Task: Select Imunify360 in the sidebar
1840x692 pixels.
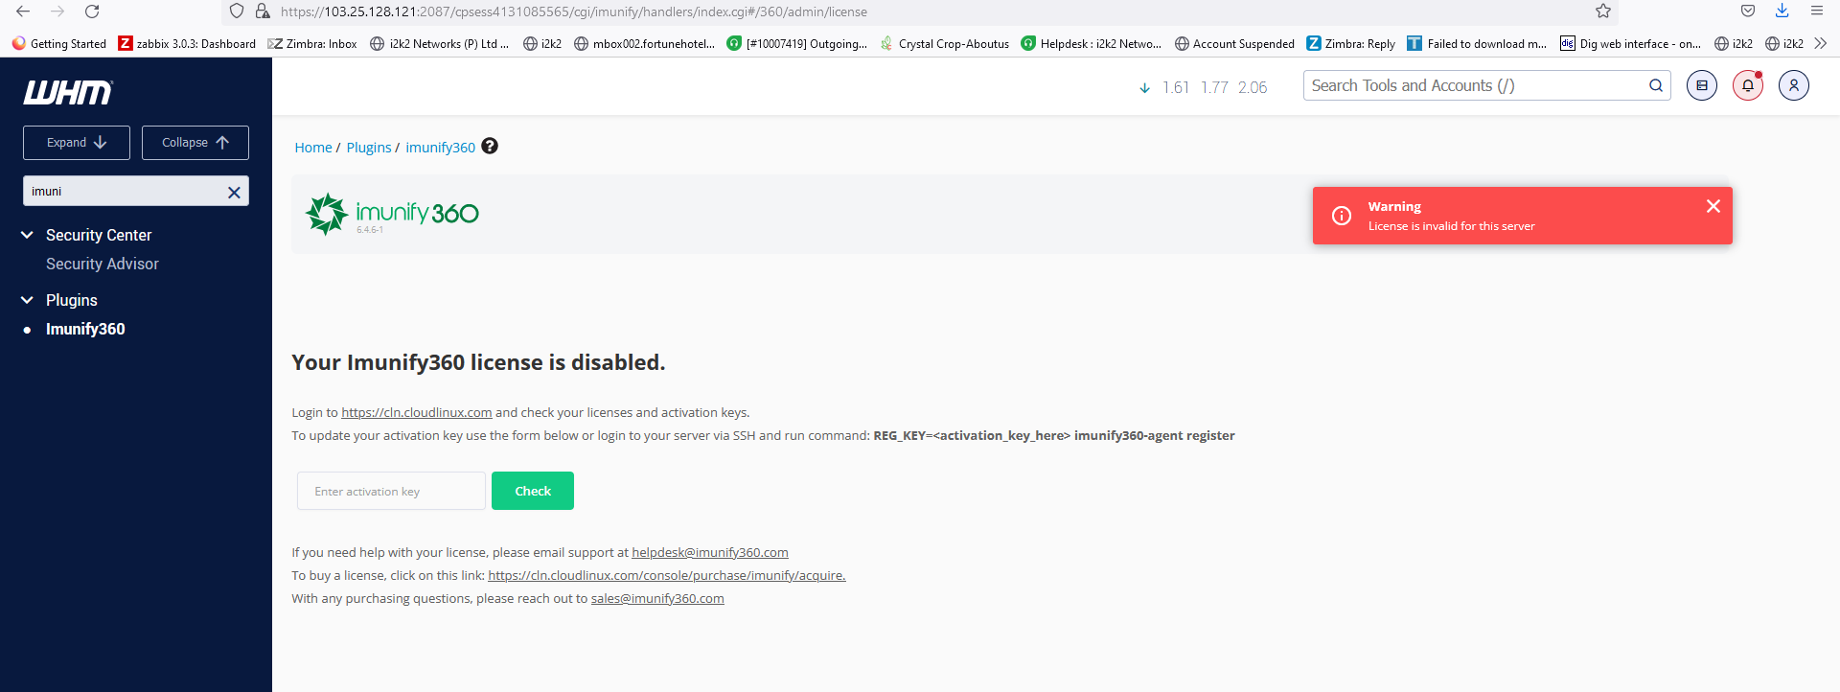Action: 85,329
